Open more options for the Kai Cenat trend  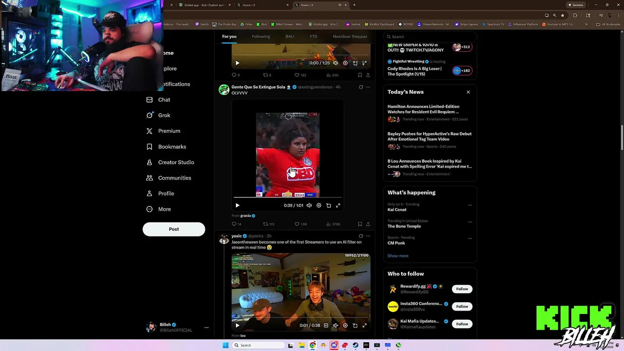click(x=470, y=205)
